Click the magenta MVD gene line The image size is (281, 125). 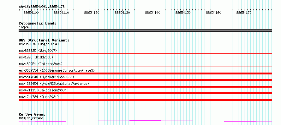point(145,121)
